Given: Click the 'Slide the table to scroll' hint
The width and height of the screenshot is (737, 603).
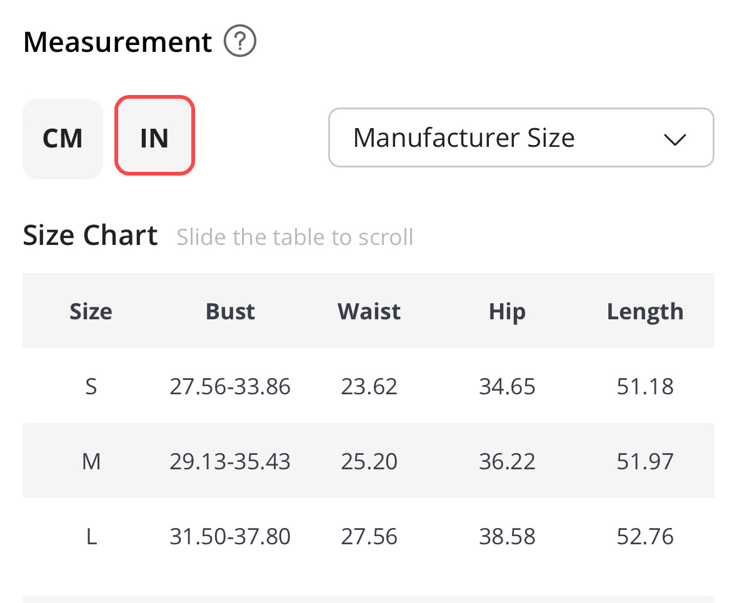Looking at the screenshot, I should pyautogui.click(x=294, y=237).
